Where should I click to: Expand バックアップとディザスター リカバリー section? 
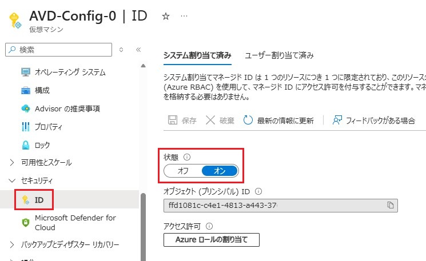13,245
